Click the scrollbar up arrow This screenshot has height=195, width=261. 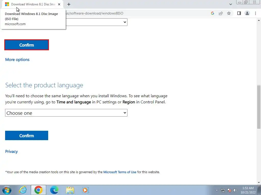point(259,20)
